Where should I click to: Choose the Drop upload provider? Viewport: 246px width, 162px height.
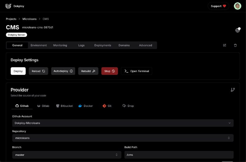pyautogui.click(x=128, y=106)
